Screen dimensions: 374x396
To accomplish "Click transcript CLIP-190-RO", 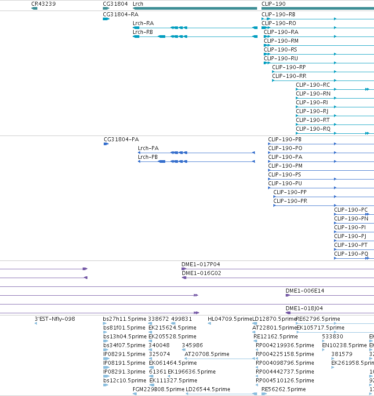I will tap(279, 23).
